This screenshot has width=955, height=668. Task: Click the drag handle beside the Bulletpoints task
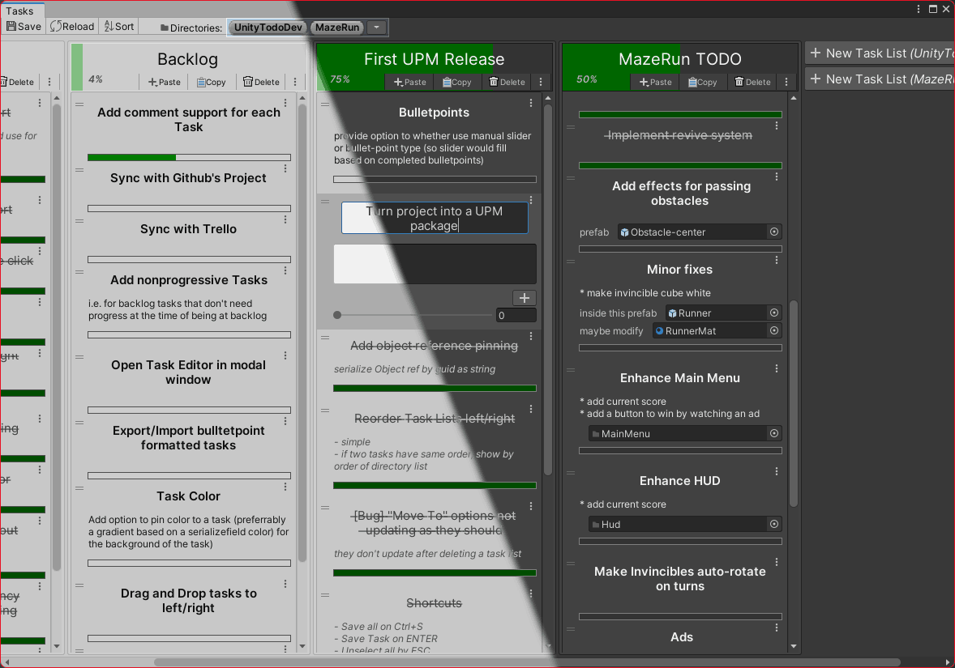coord(325,104)
